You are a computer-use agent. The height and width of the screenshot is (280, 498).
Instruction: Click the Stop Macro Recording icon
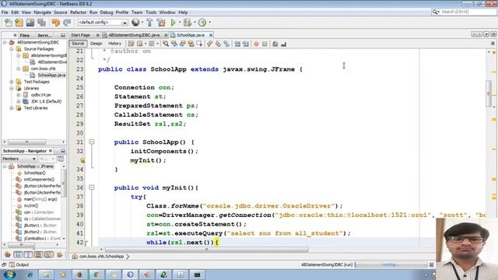pyautogui.click(x=265, y=44)
